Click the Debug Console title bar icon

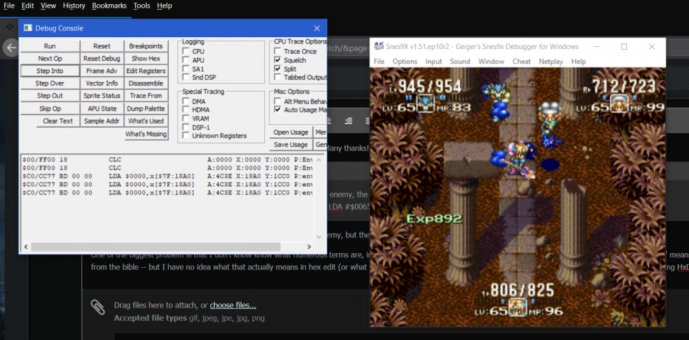(x=28, y=28)
